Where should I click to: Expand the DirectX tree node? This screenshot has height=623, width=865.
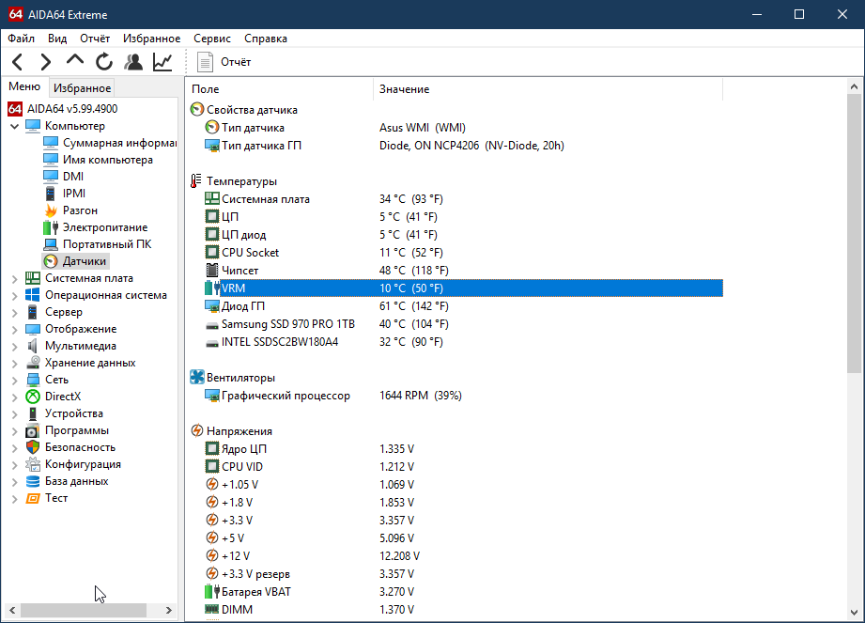tap(15, 397)
